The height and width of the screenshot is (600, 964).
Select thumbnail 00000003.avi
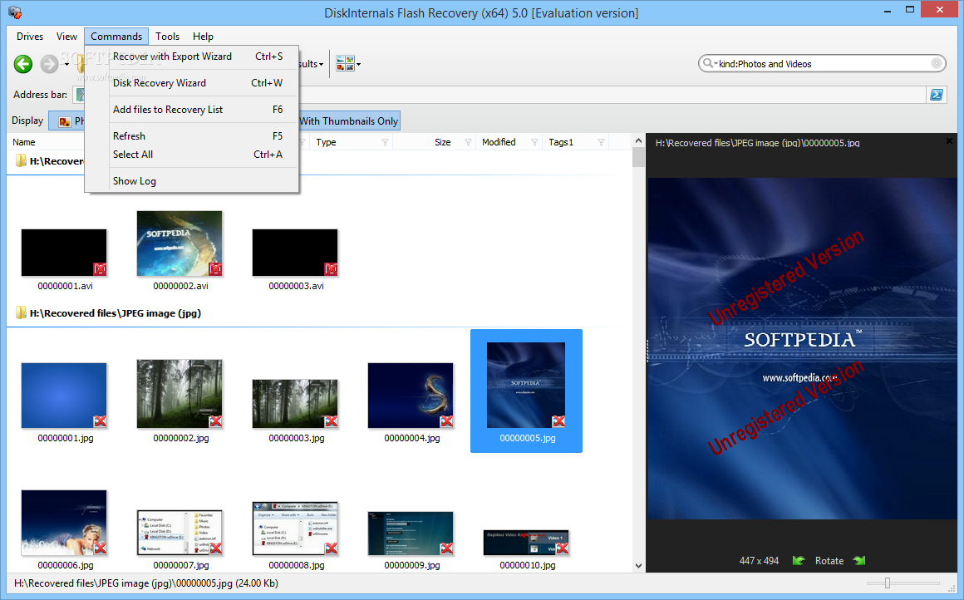pyautogui.click(x=295, y=252)
